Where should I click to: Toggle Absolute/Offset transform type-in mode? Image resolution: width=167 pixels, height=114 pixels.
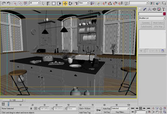pyautogui.click(x=36, y=108)
